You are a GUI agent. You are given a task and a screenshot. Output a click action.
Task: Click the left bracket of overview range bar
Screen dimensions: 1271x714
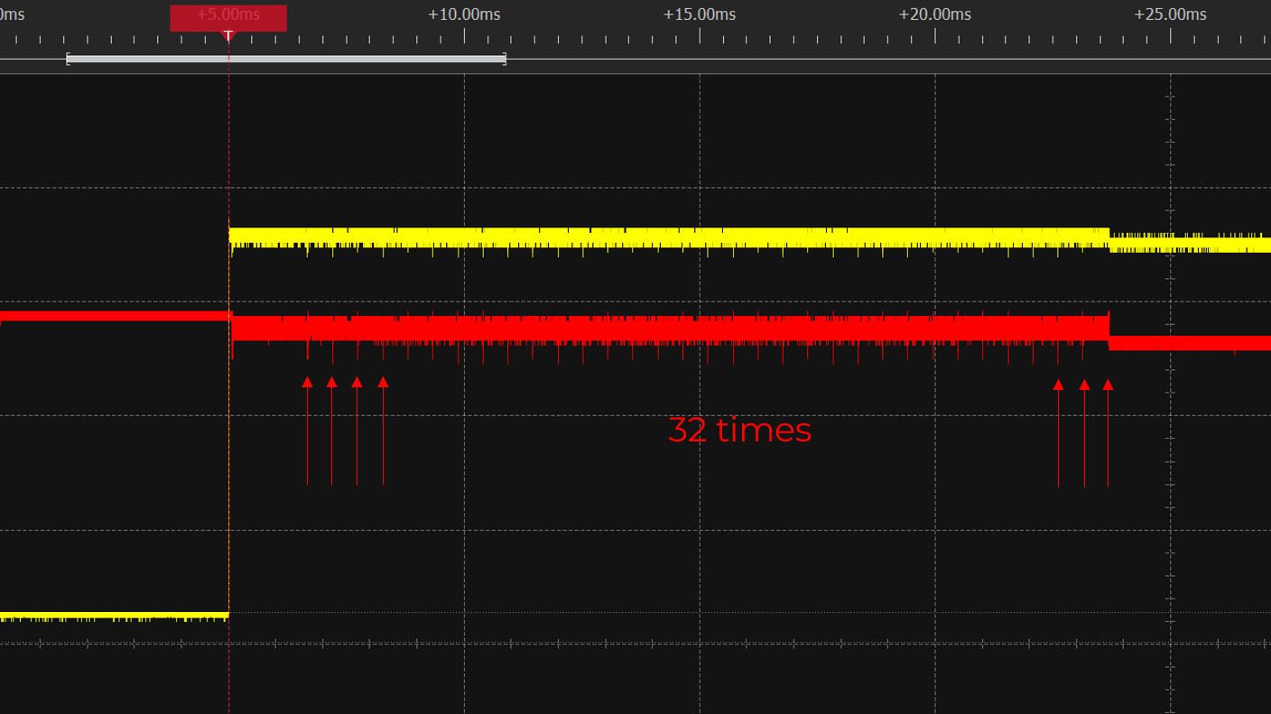[x=68, y=59]
